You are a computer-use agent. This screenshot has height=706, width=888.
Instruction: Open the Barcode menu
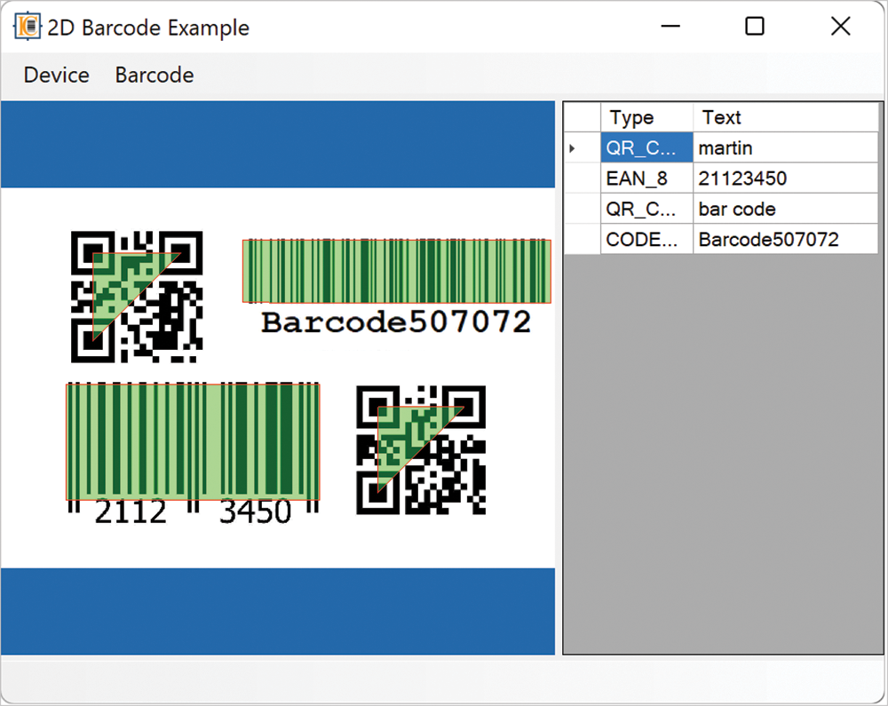click(x=153, y=75)
